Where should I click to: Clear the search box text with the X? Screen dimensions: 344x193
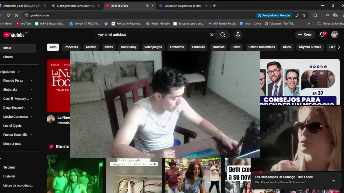(212, 35)
